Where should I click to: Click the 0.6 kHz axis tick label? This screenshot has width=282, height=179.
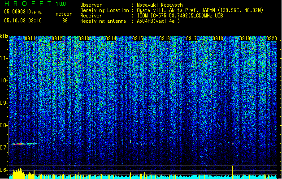(x=4, y=170)
